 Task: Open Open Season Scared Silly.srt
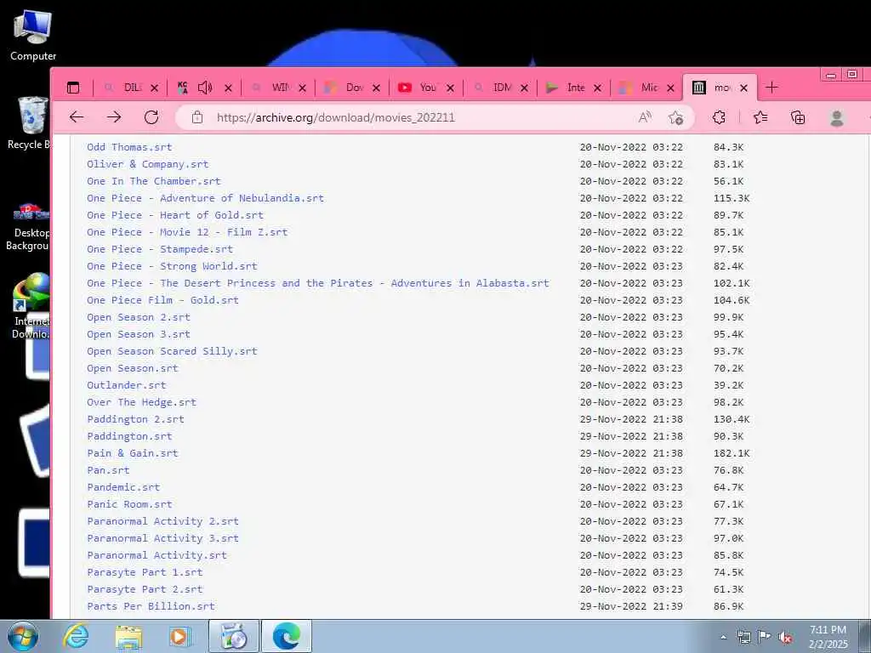(172, 351)
